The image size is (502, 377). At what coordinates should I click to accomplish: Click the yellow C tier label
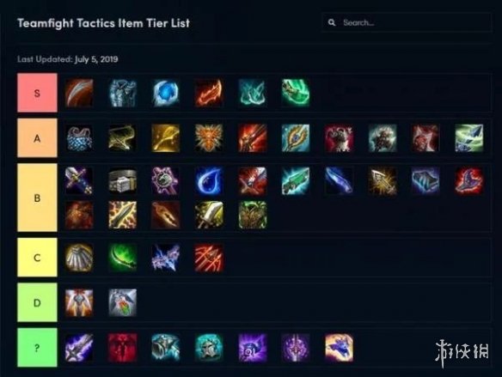coord(37,258)
